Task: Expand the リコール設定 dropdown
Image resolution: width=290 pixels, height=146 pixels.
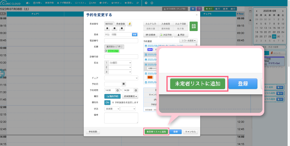Action: click(188, 41)
